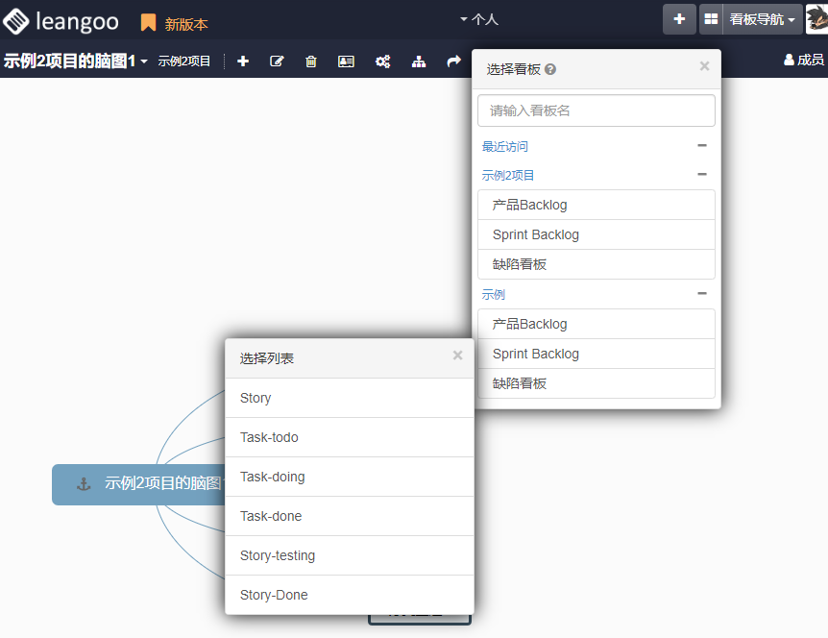828x638 pixels.
Task: Collapse the 示例2项目 board group
Action: pyautogui.click(x=701, y=175)
